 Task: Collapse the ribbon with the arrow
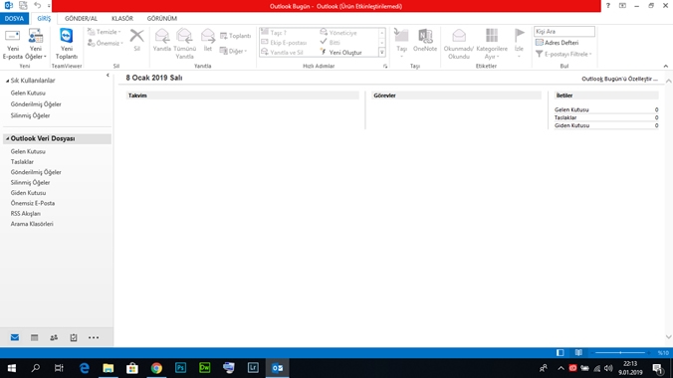tap(665, 66)
